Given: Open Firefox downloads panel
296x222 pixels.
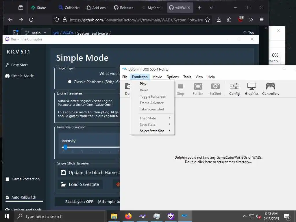Looking at the screenshot, I should pyautogui.click(x=219, y=20).
